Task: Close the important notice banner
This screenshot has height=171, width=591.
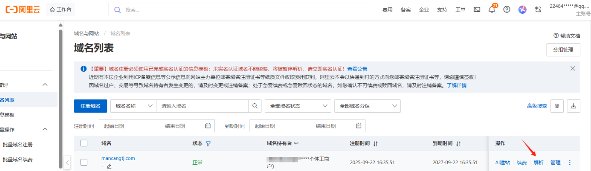Action: (572, 69)
